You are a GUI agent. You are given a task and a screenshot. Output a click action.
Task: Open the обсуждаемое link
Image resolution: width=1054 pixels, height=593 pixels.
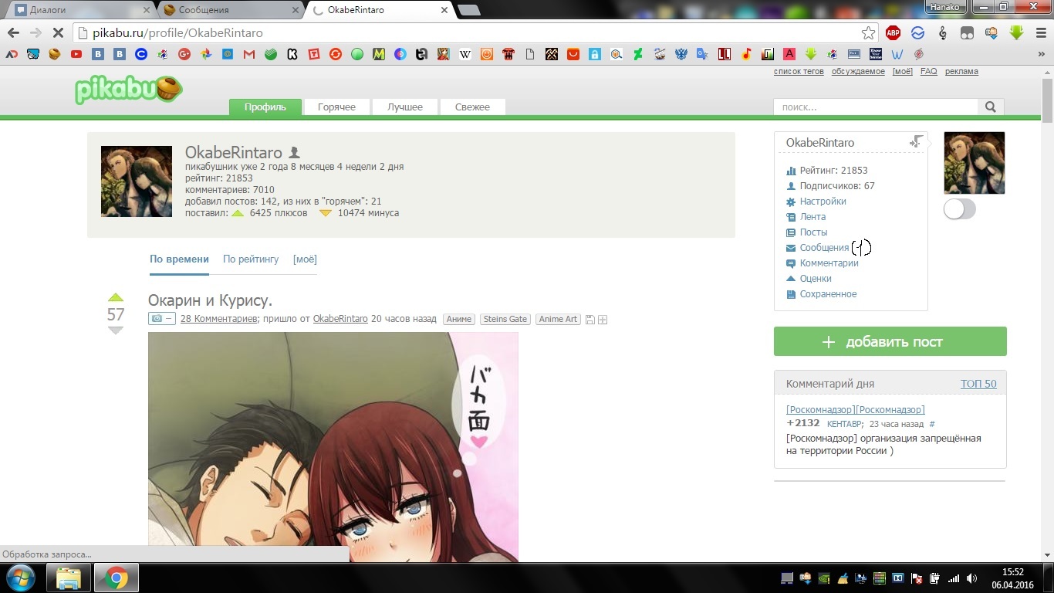(x=858, y=71)
